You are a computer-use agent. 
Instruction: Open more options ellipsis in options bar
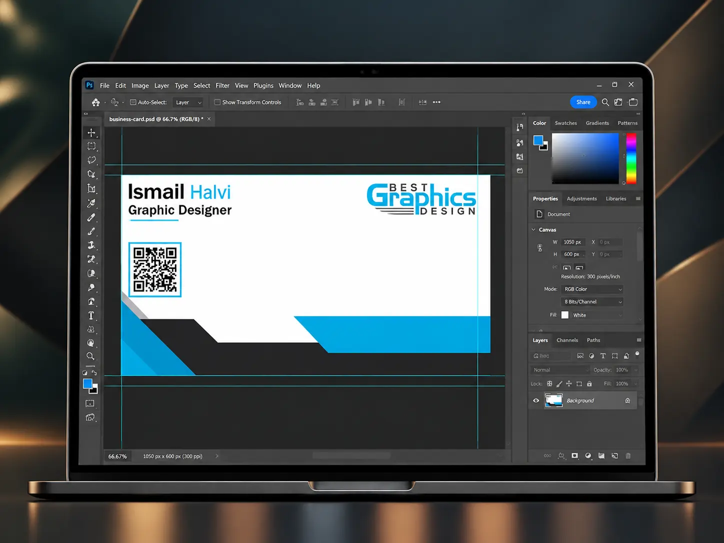point(436,102)
